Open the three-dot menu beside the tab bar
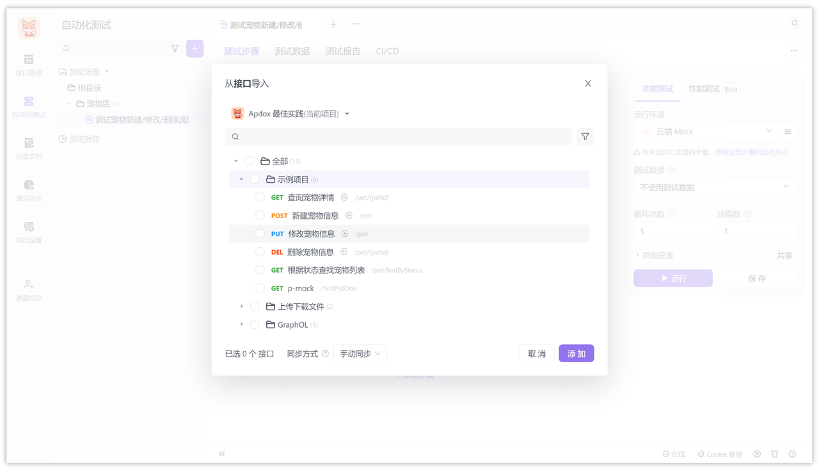This screenshot has width=819, height=471. click(x=356, y=24)
